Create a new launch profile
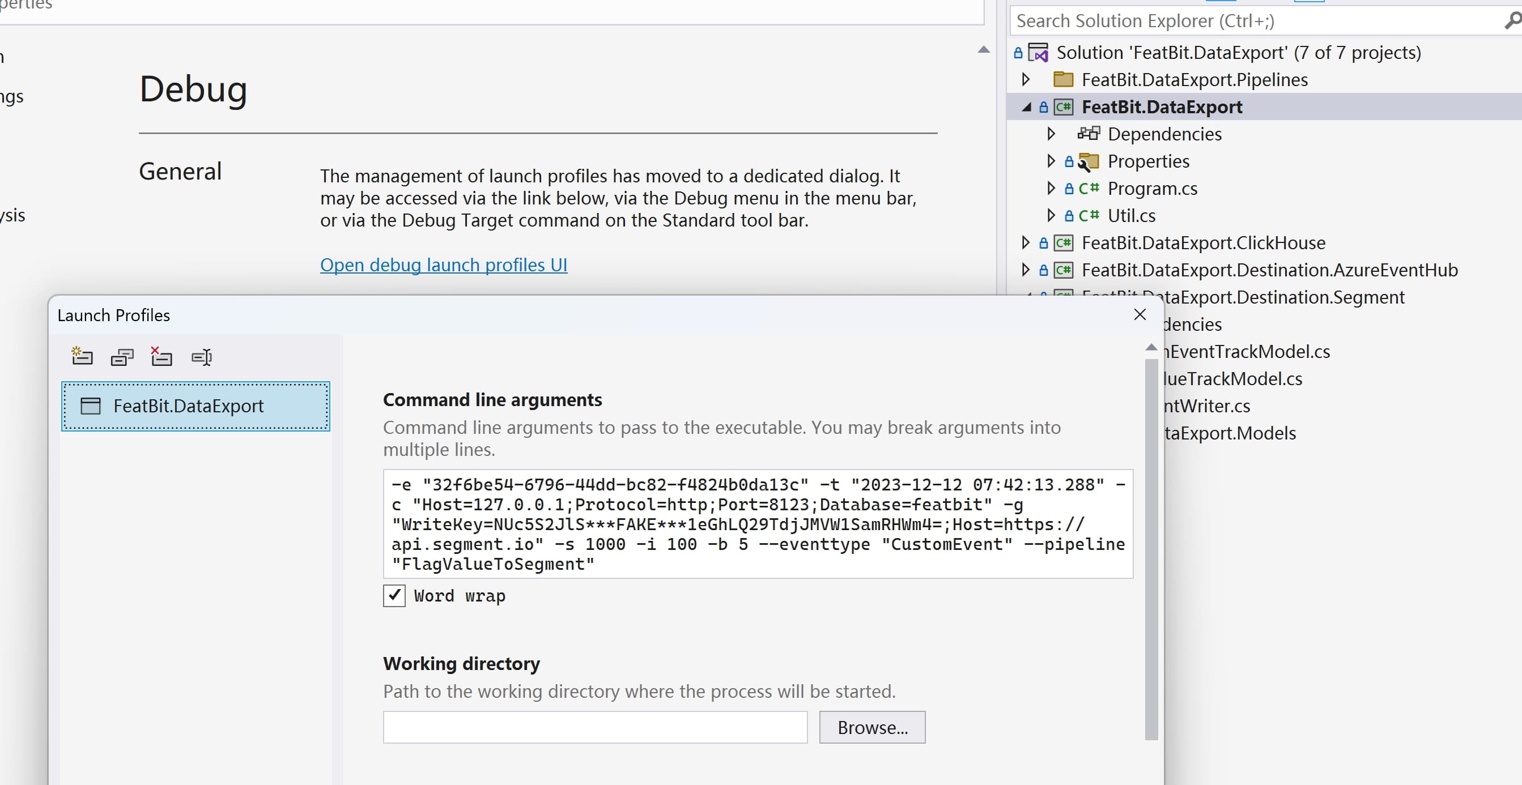The image size is (1522, 785). (82, 356)
